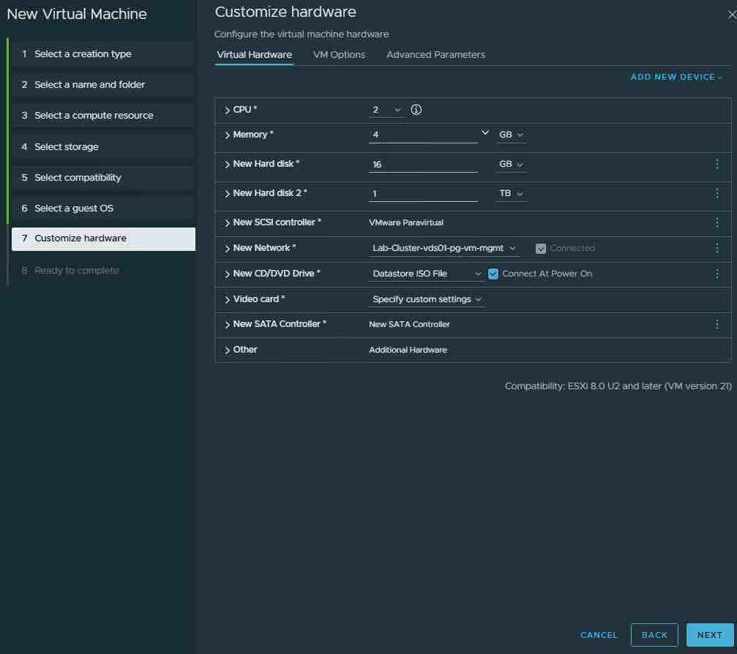This screenshot has width=737, height=654.
Task: Switch to the Advanced Parameters tab
Action: 435,55
